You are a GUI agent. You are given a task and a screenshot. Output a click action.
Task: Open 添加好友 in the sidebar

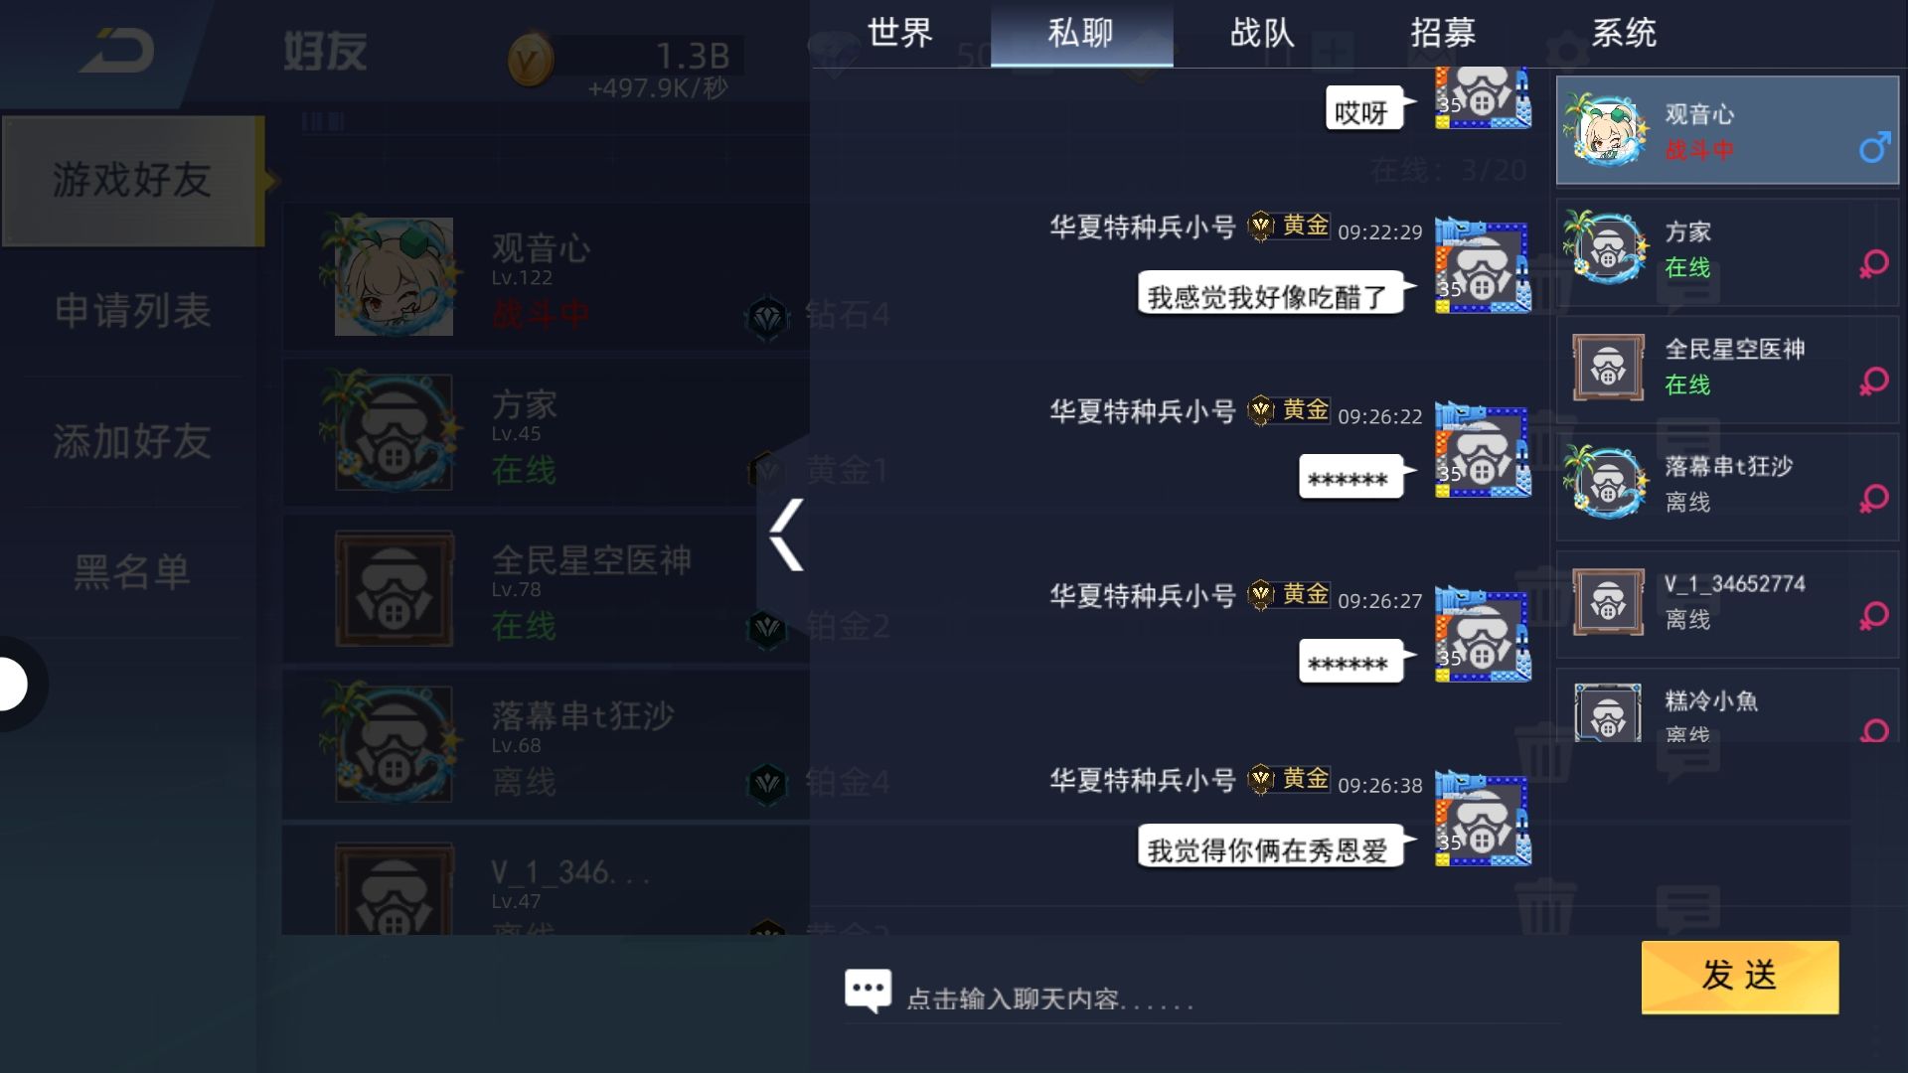tap(132, 441)
